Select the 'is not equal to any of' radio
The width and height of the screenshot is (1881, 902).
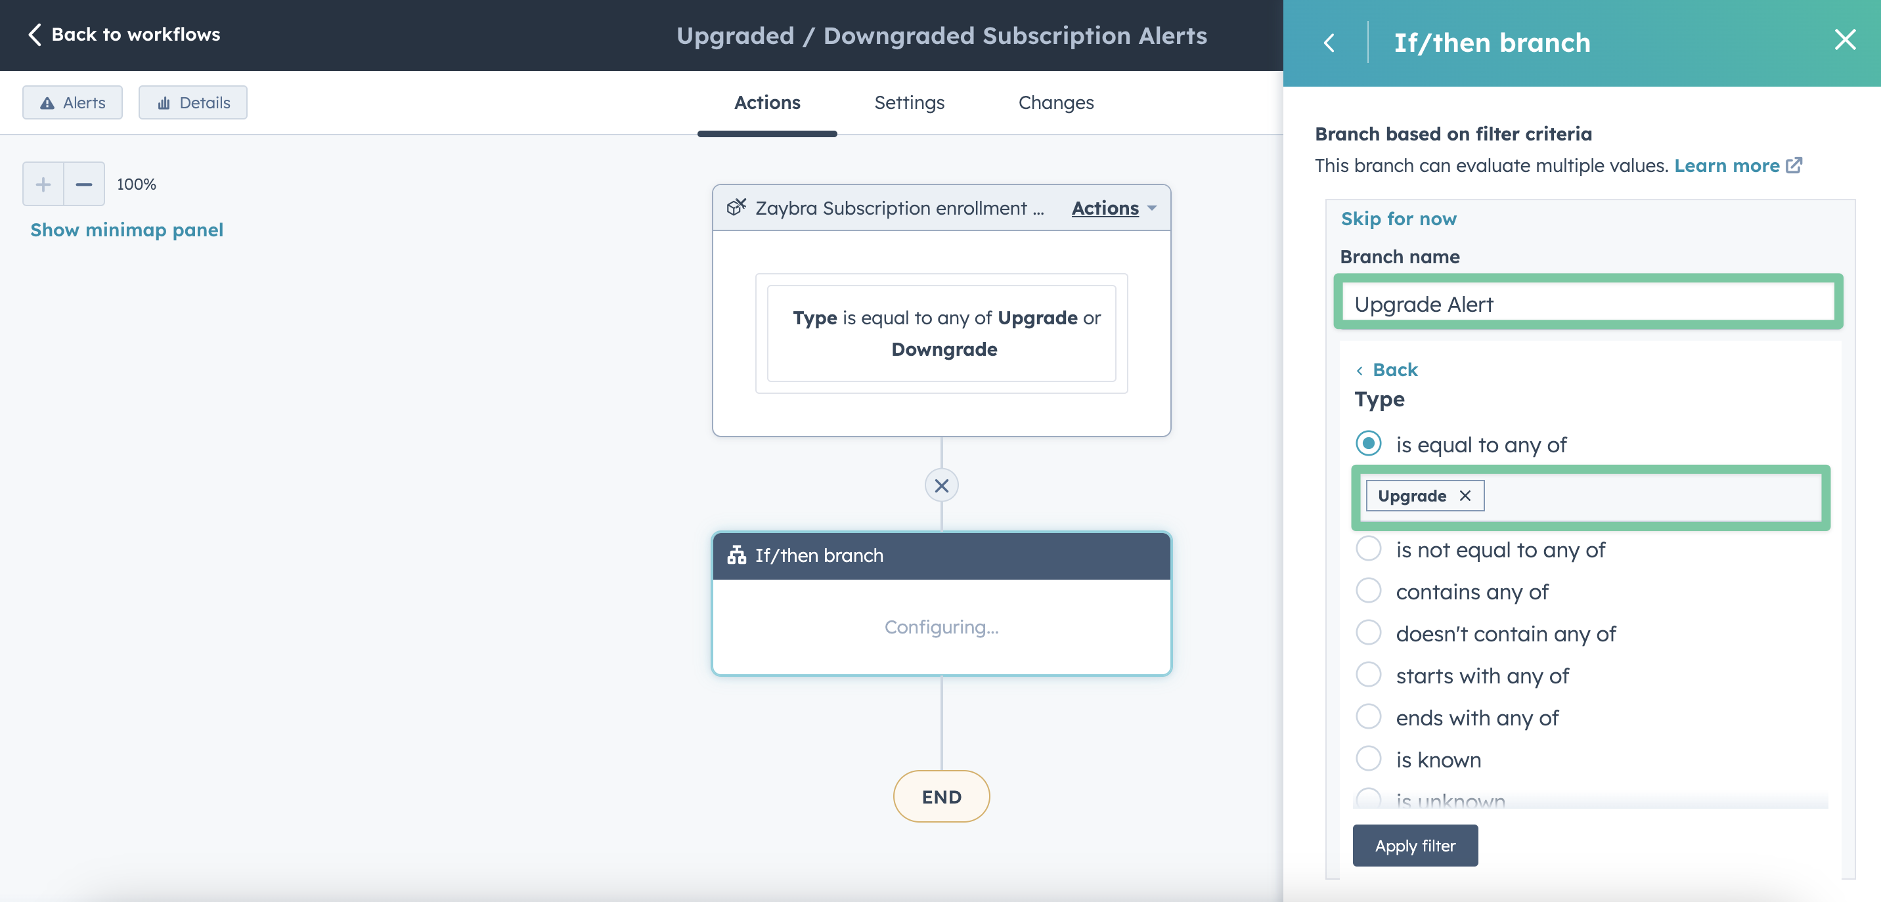point(1369,549)
